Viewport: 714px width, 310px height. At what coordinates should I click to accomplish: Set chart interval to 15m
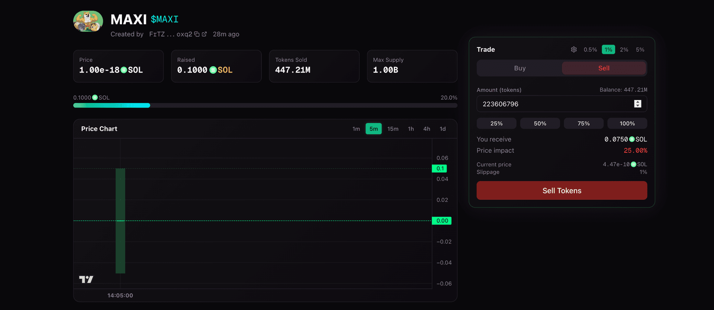393,129
